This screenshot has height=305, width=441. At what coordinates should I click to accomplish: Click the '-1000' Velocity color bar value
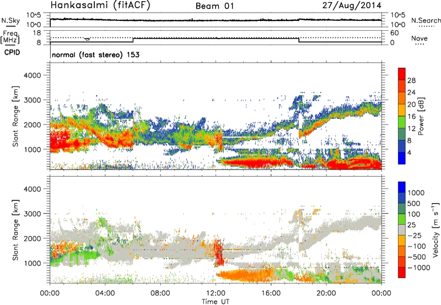pyautogui.click(x=418, y=268)
